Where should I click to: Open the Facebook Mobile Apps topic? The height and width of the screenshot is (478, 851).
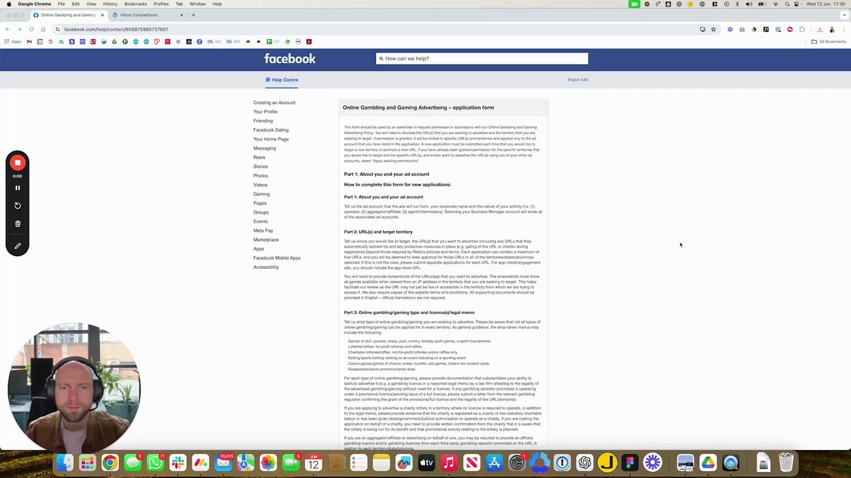[277, 258]
